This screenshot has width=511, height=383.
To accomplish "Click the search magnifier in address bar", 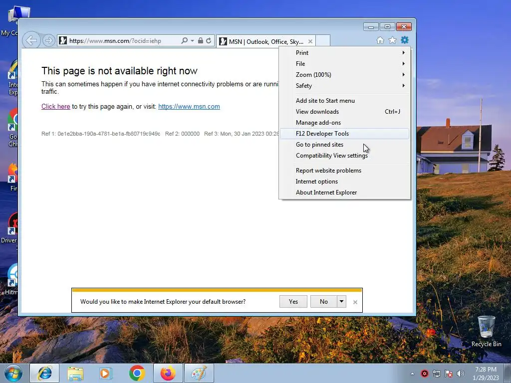I will click(x=184, y=41).
